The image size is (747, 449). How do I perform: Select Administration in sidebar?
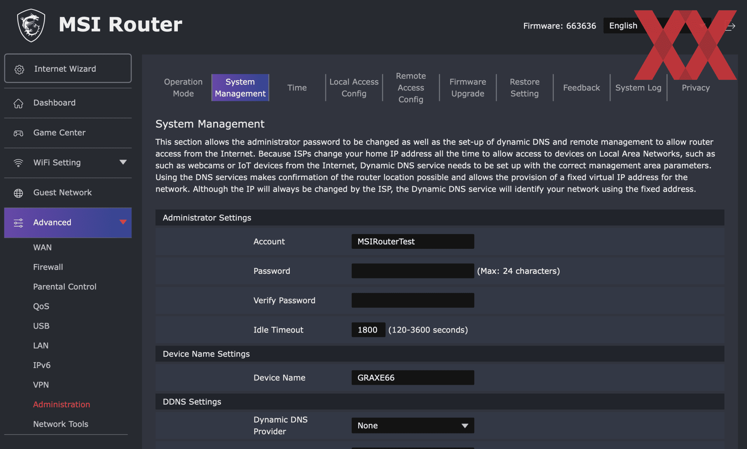[61, 405]
